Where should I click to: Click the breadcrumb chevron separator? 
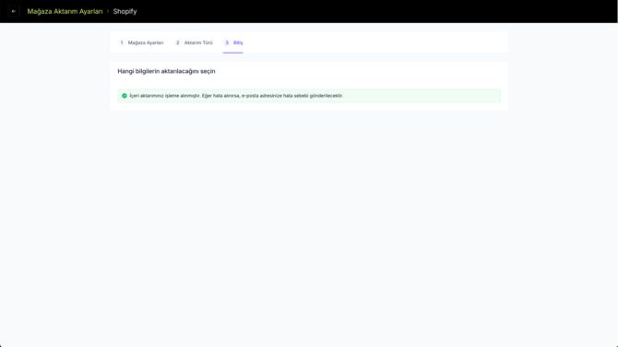pyautogui.click(x=108, y=11)
